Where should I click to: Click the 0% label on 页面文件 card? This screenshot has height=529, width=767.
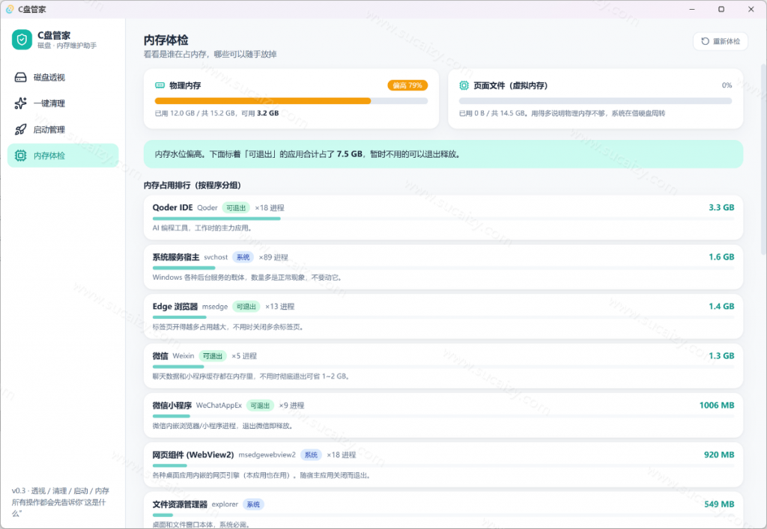pyautogui.click(x=727, y=85)
